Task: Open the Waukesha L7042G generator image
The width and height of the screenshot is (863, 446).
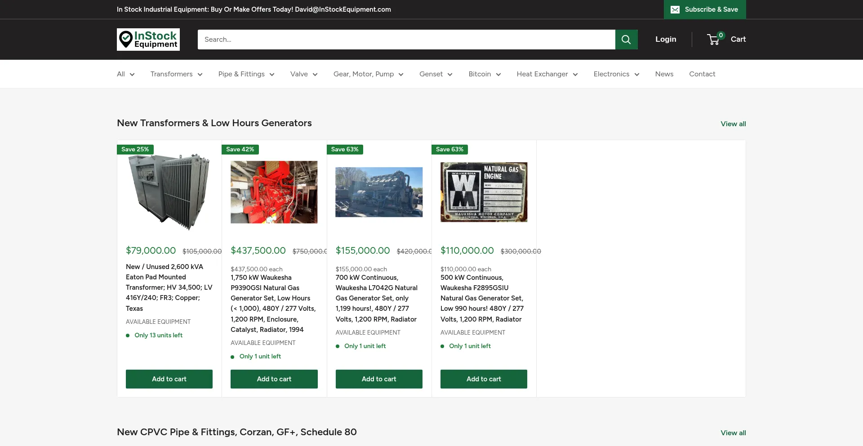Action: [x=379, y=192]
